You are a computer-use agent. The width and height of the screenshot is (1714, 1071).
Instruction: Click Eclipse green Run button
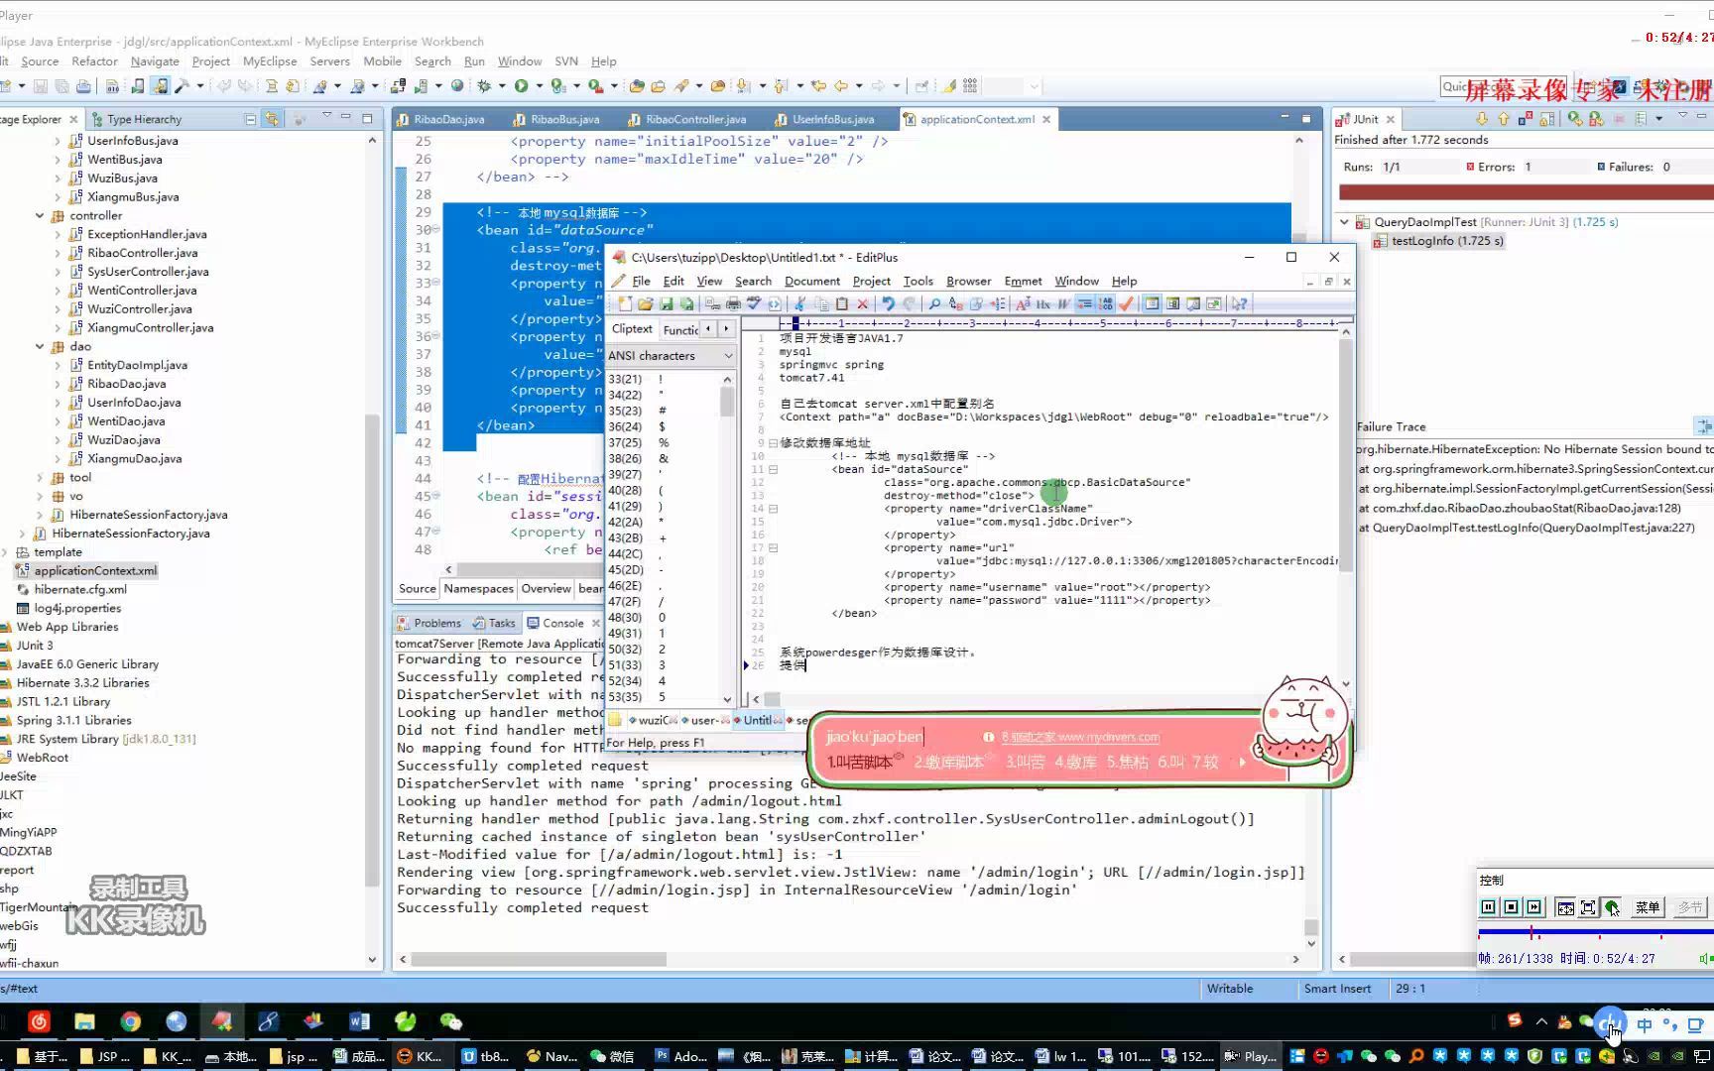pos(521,86)
